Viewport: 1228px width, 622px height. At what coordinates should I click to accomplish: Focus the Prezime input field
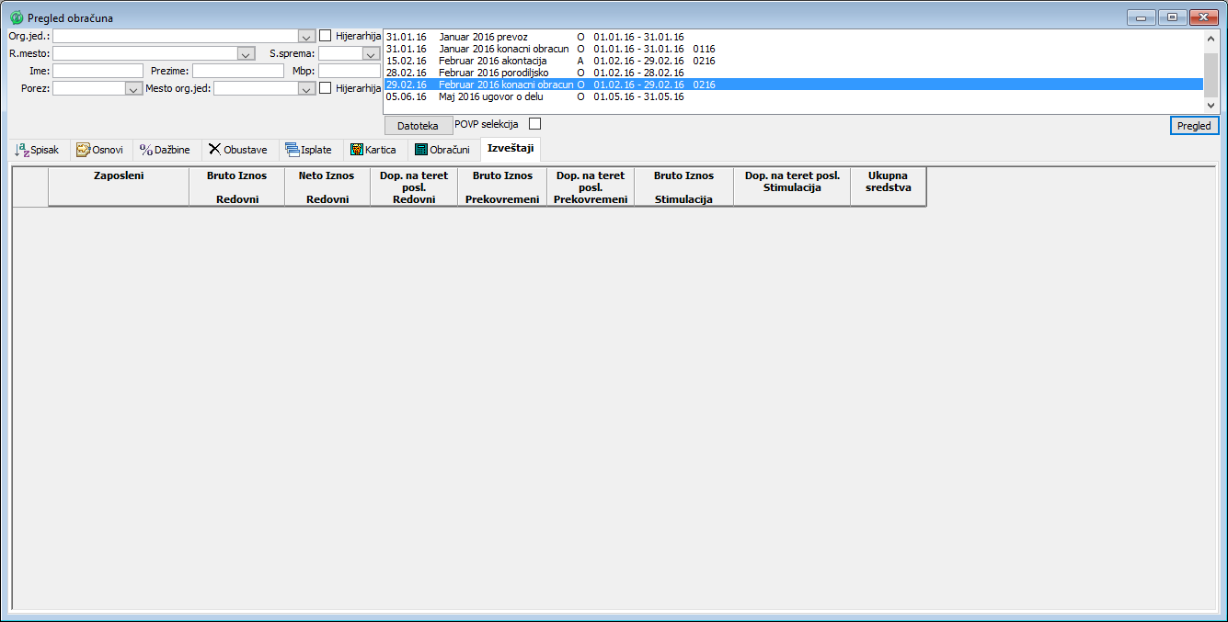(237, 71)
